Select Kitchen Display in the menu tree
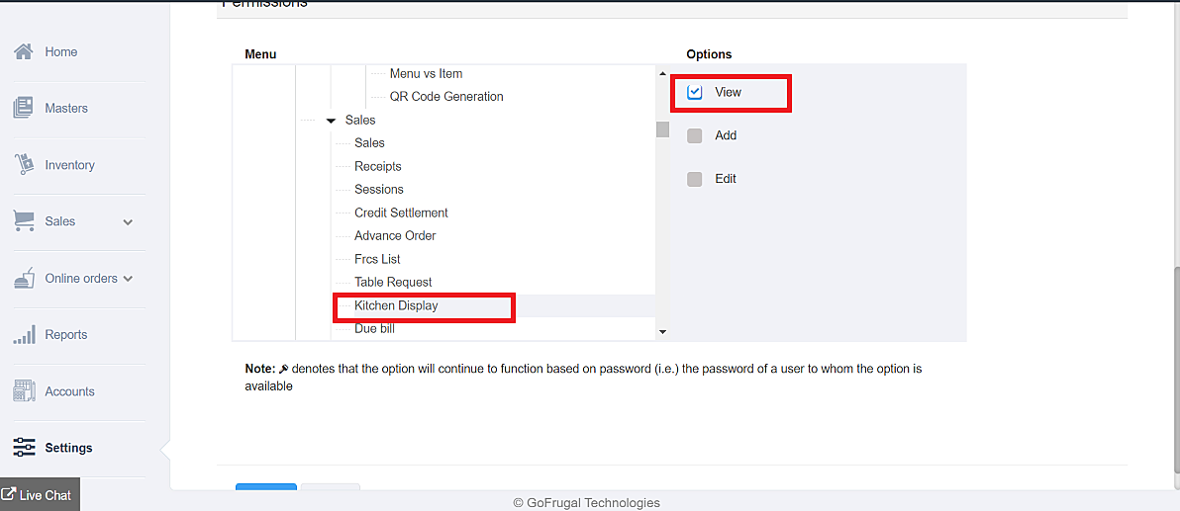Viewport: 1180px width, 511px height. pos(396,305)
